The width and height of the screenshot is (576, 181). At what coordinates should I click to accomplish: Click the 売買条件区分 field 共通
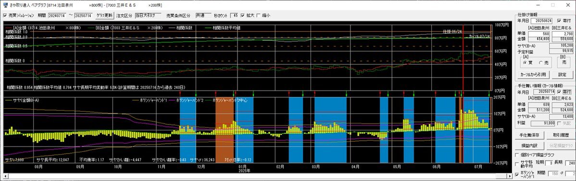click(x=203, y=15)
